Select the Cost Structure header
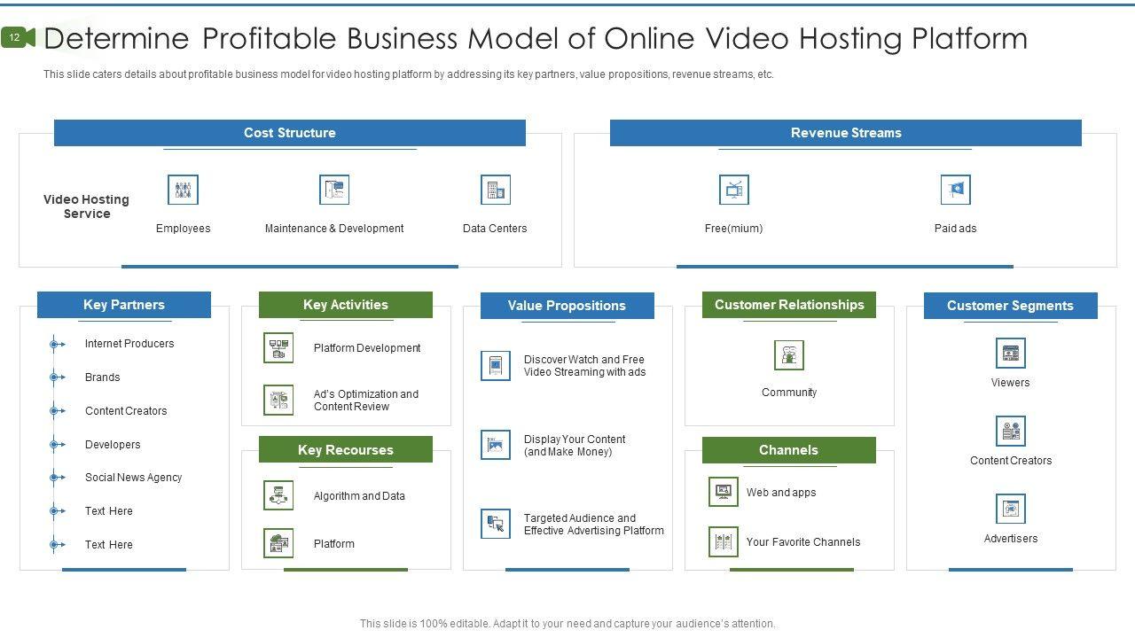This screenshot has height=638, width=1135. click(290, 133)
